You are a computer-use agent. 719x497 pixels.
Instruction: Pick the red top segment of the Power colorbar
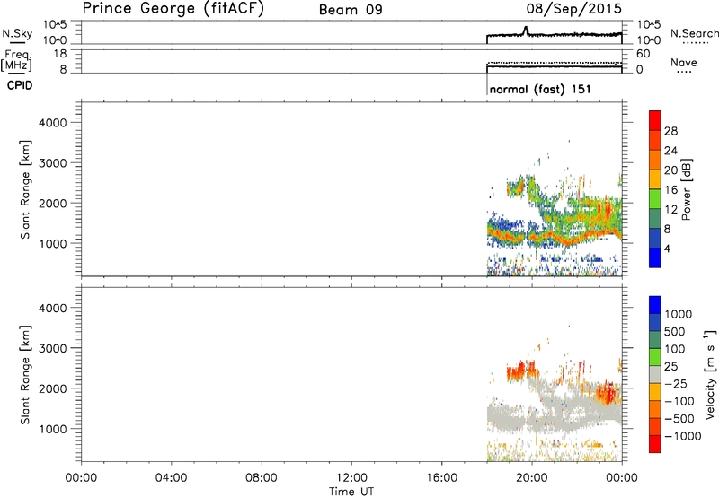pyautogui.click(x=655, y=120)
